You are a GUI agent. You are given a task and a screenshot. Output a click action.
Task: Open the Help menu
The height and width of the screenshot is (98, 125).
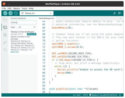click(x=31, y=8)
